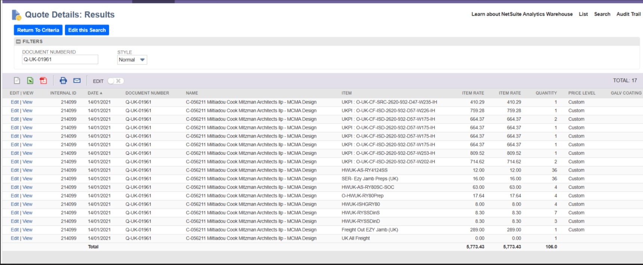
Task: Export results as PDF icon
Action: pos(43,80)
